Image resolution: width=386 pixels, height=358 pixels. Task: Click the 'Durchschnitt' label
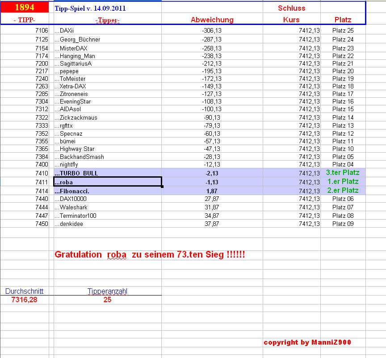[25, 291]
